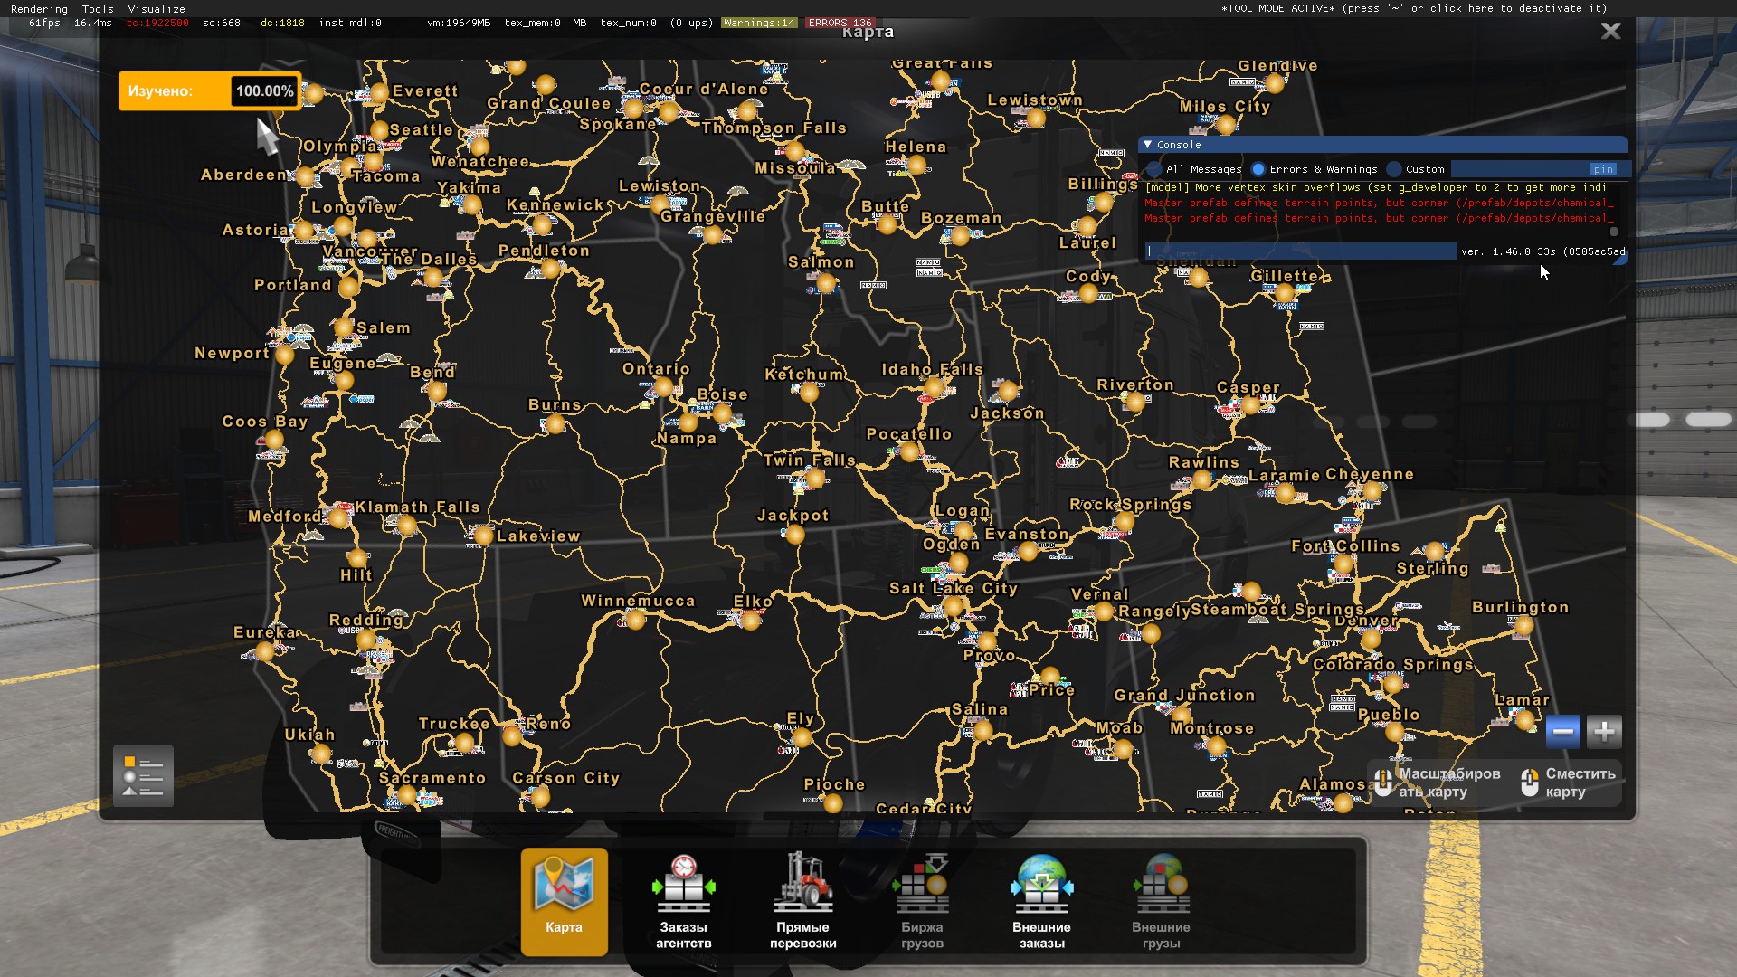
Task: Select the Reno city marker
Action: pyautogui.click(x=512, y=736)
